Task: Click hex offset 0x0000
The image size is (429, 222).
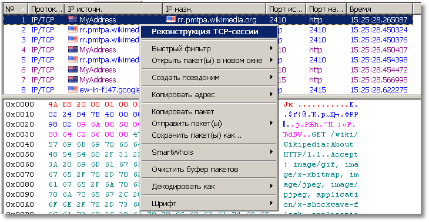Action: [20, 104]
